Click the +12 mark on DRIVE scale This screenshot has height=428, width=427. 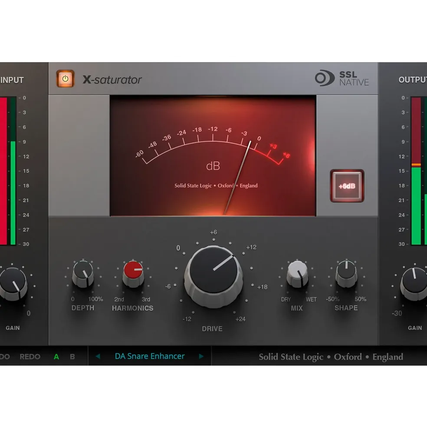(251, 247)
